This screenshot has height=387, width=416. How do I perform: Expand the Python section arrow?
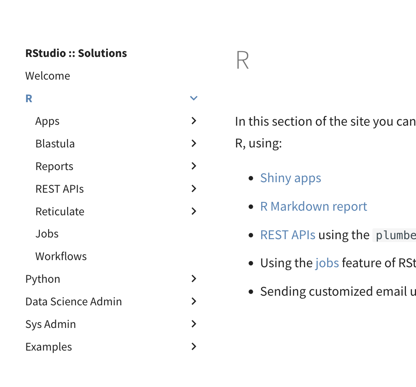click(x=193, y=279)
